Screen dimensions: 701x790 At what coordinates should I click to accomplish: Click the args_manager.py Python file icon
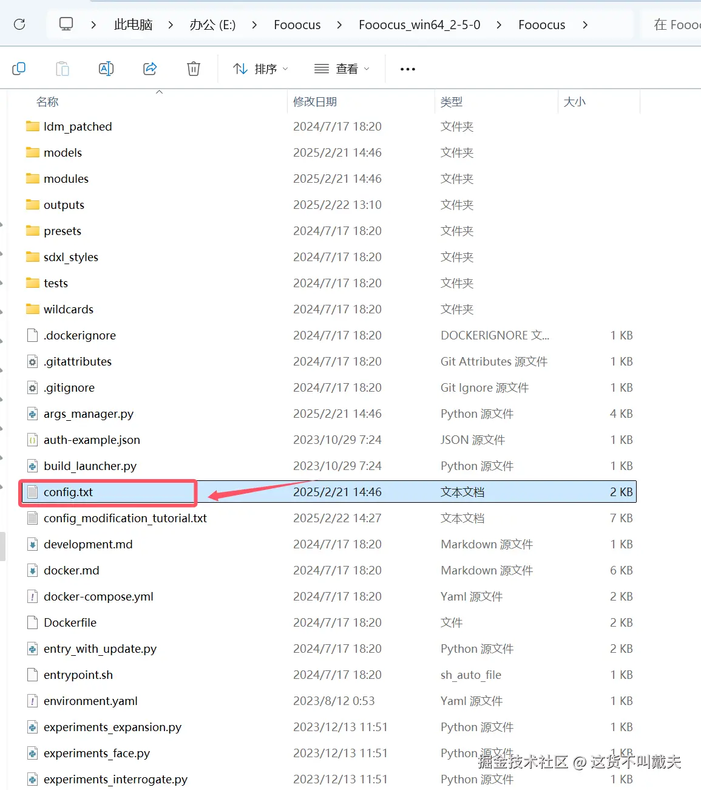pyautogui.click(x=33, y=414)
